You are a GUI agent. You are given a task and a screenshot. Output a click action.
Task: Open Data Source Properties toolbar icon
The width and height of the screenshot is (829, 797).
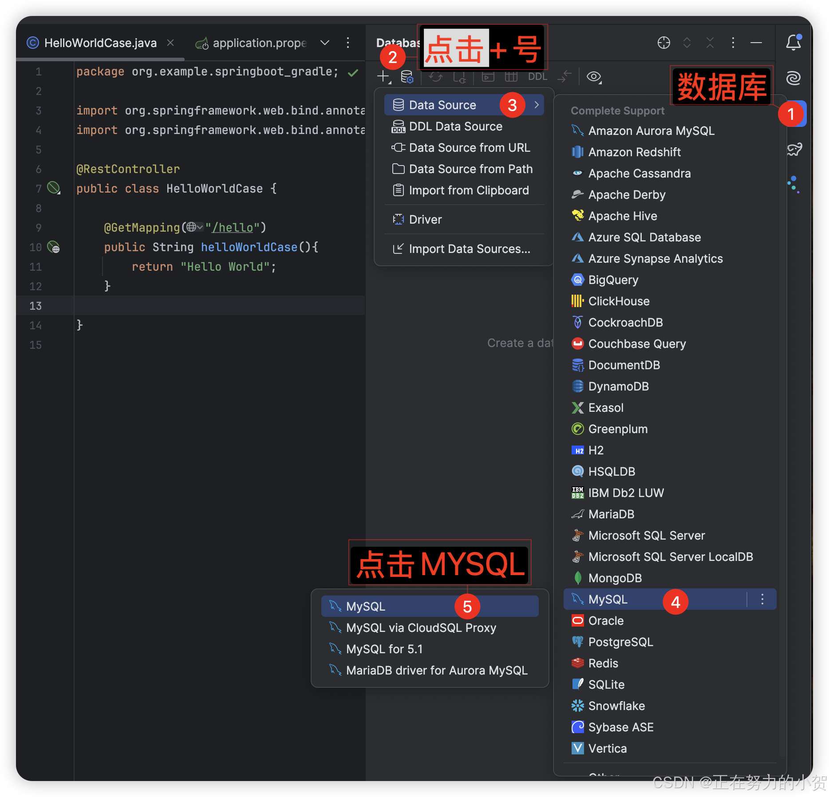coord(407,77)
